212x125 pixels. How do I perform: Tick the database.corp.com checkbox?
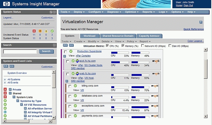[x=70, y=96]
